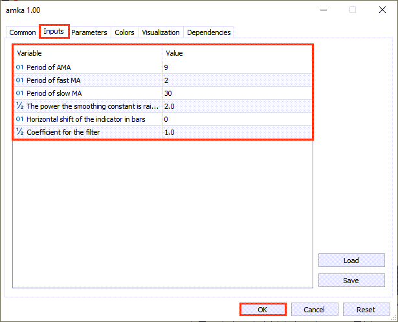The image size is (398, 322).
Task: Go to the Colors tab
Action: point(125,32)
